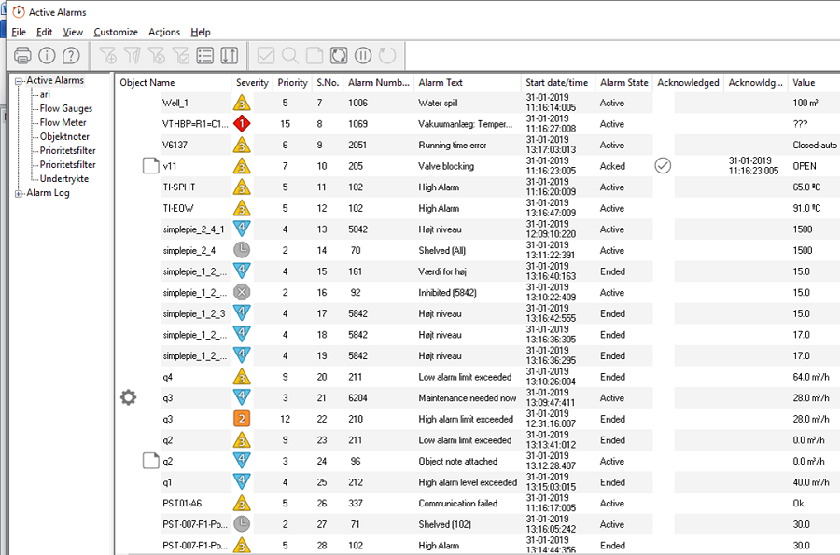Click the Help question mark toolbar icon
This screenshot has width=840, height=555.
[71, 55]
